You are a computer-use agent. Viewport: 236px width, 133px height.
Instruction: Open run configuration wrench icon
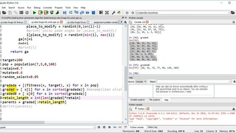click(58, 13)
